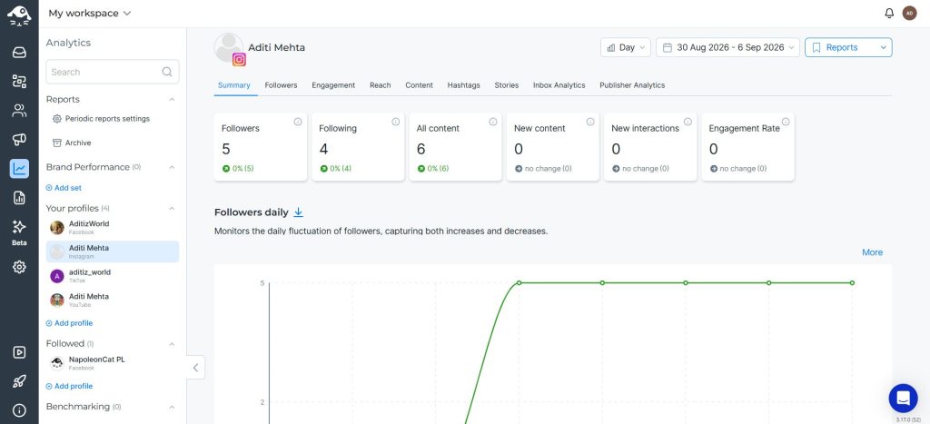The image size is (930, 424).
Task: Select the aditiz_world TikTok profile
Action: [x=113, y=276]
